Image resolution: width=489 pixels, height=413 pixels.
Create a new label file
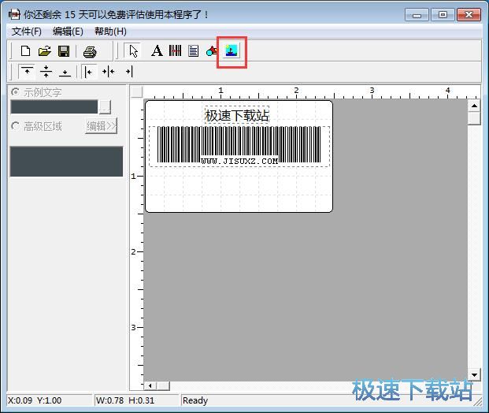coord(25,51)
